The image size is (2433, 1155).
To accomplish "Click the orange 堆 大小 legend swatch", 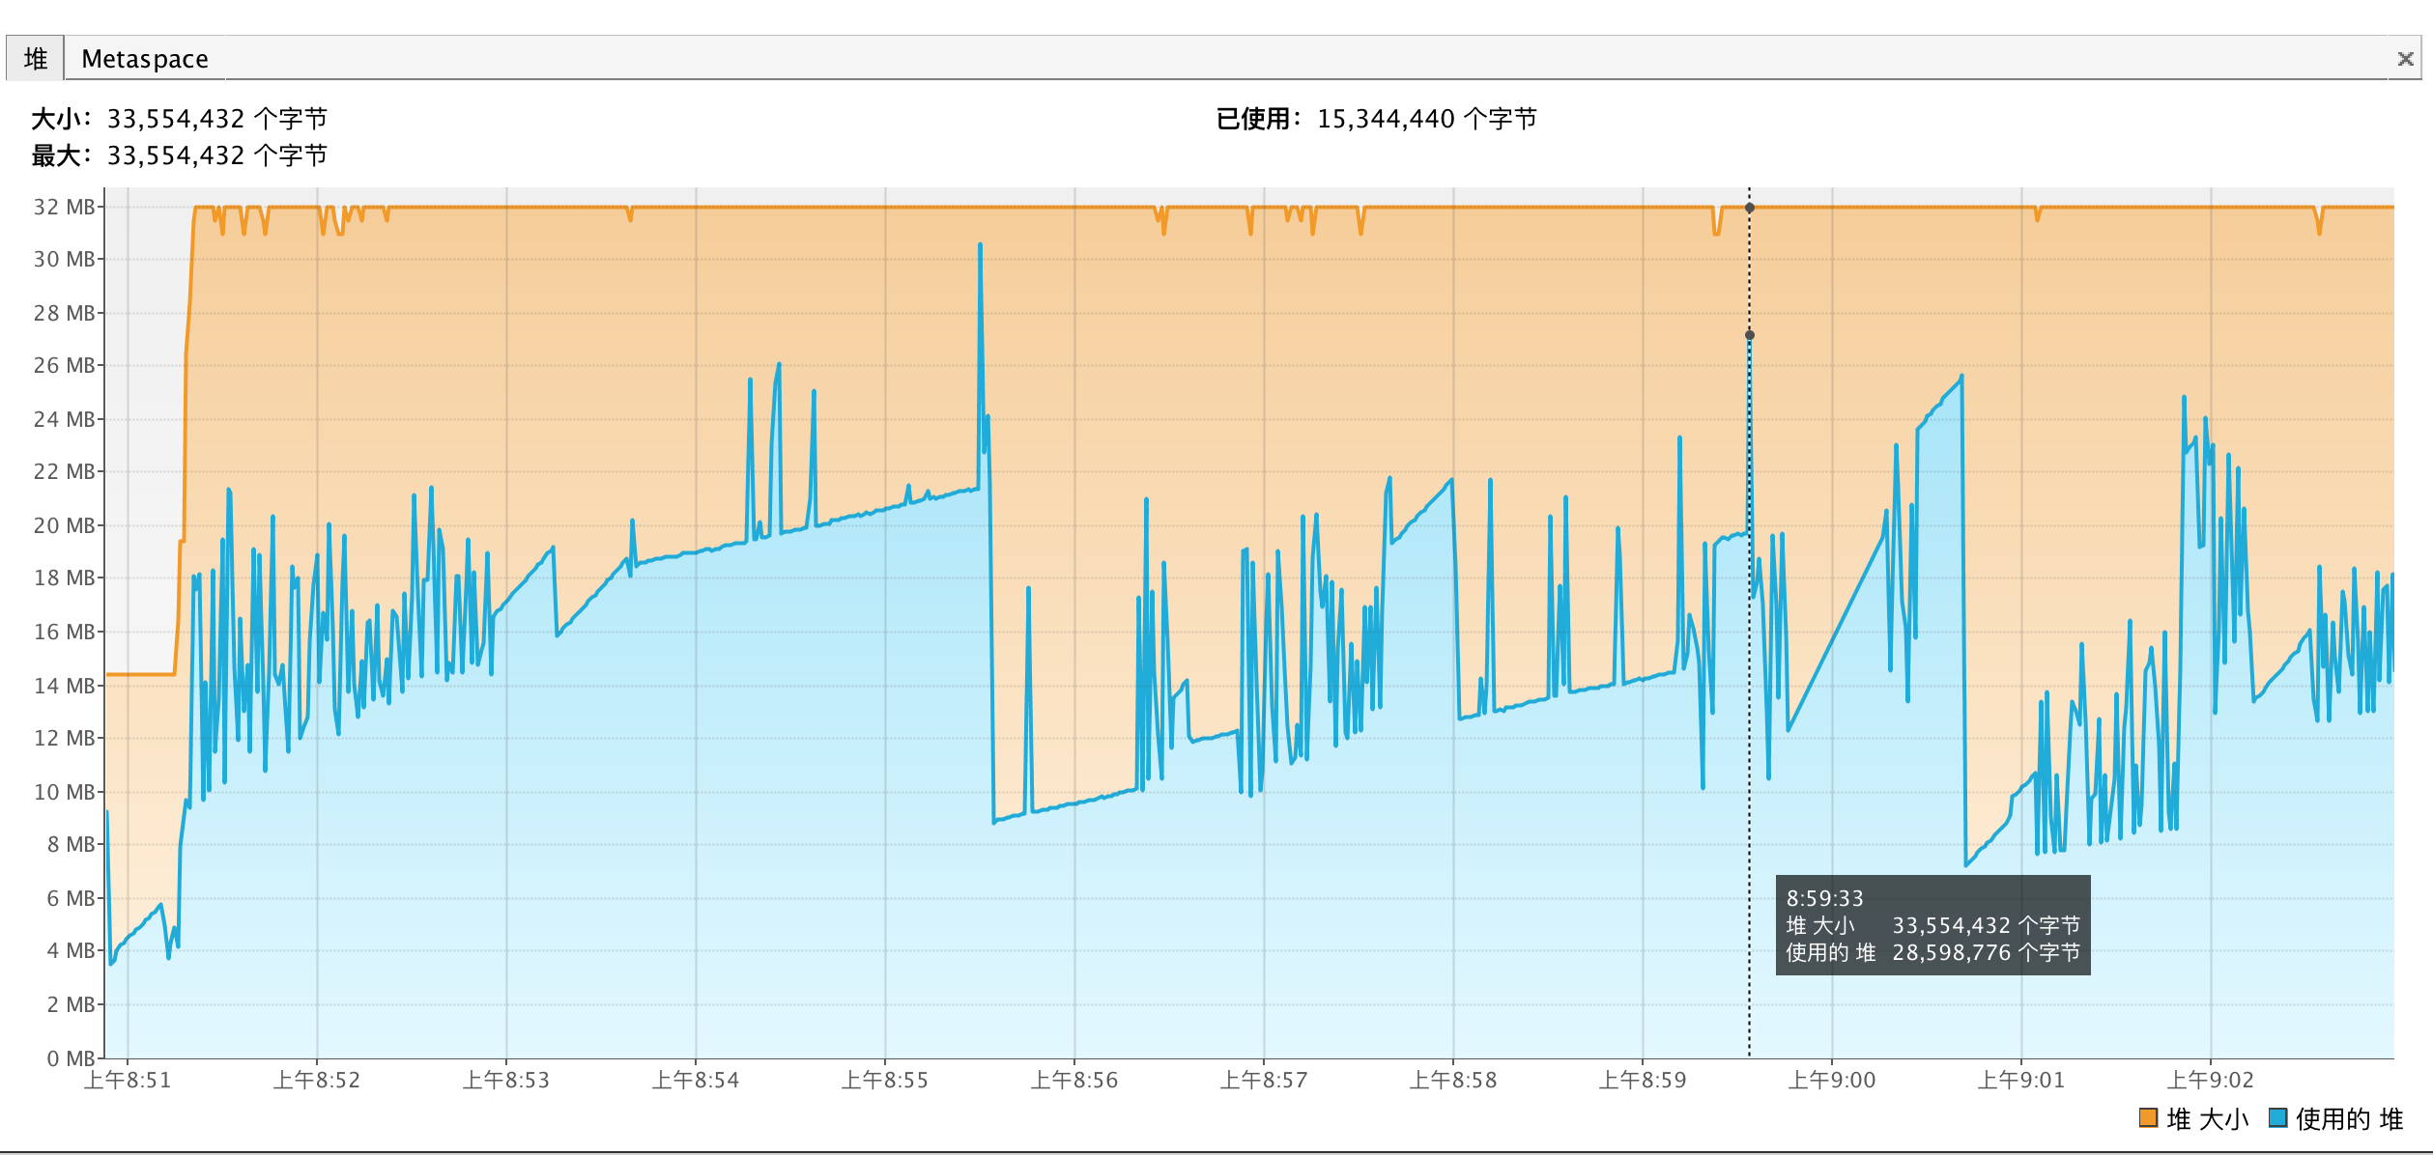I will click(2148, 1117).
